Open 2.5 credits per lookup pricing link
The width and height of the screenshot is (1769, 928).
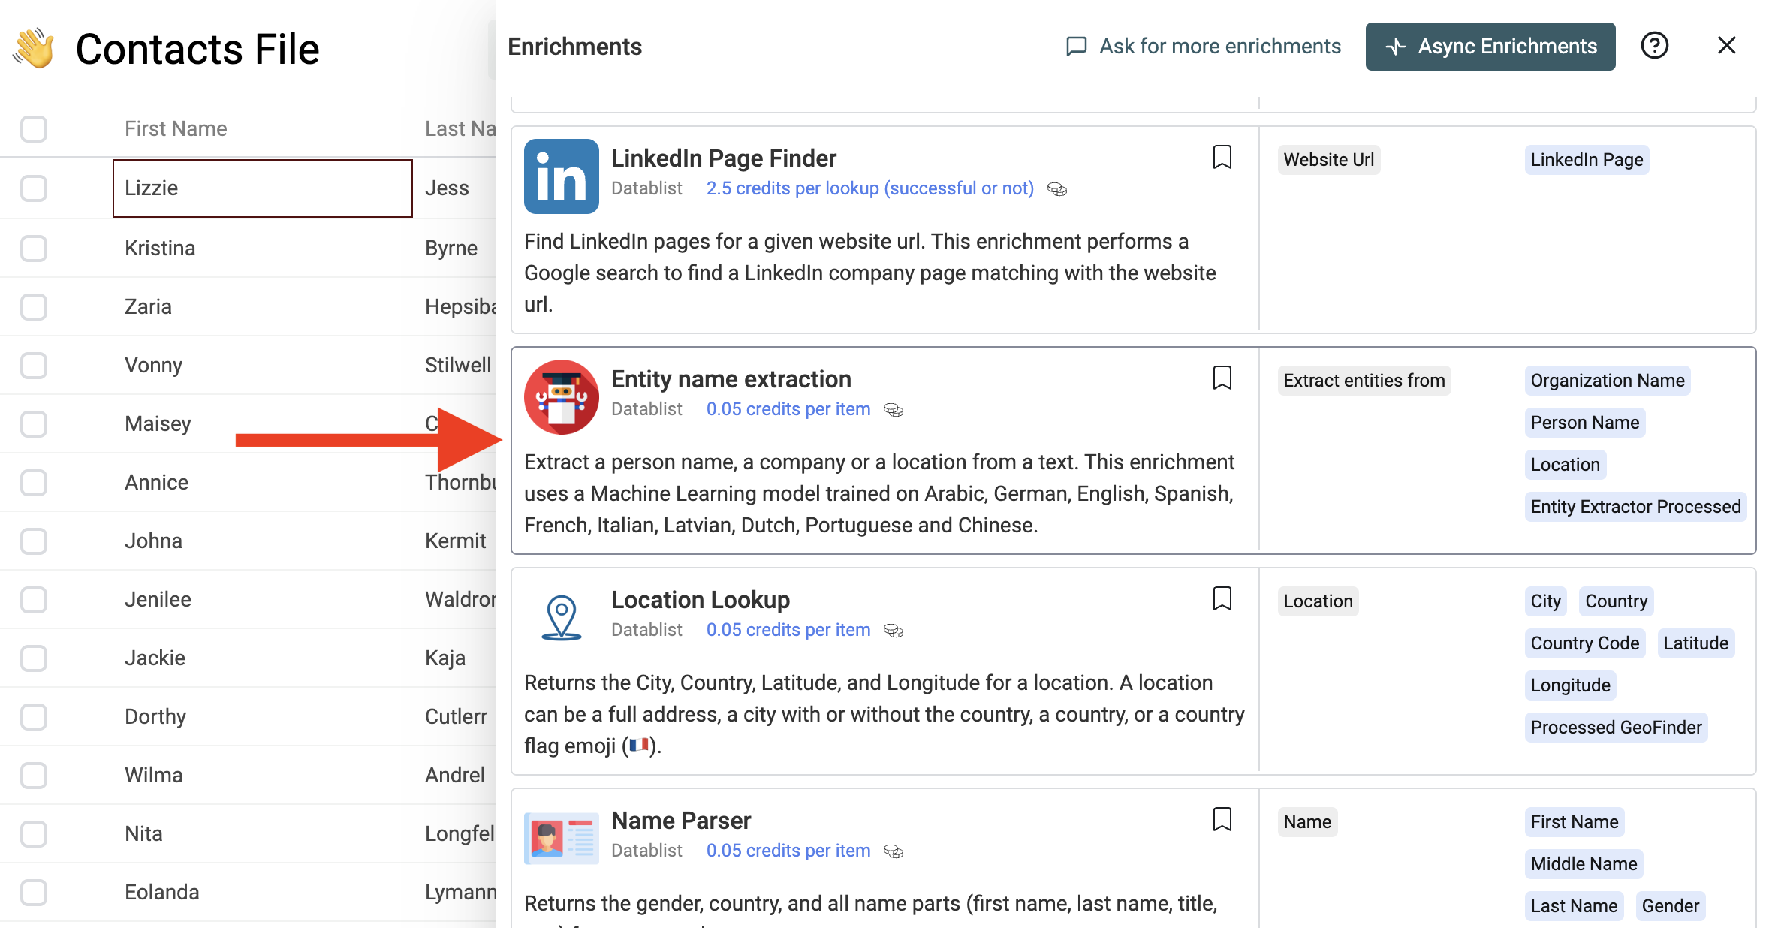869,188
